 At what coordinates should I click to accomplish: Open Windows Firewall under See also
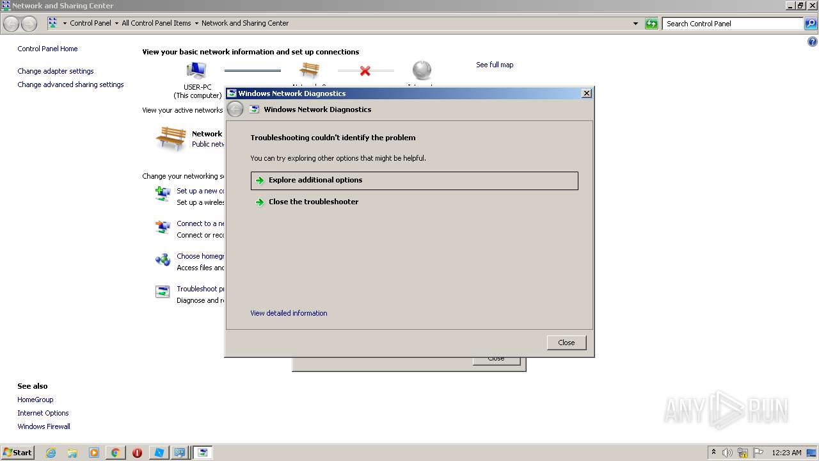coord(44,426)
